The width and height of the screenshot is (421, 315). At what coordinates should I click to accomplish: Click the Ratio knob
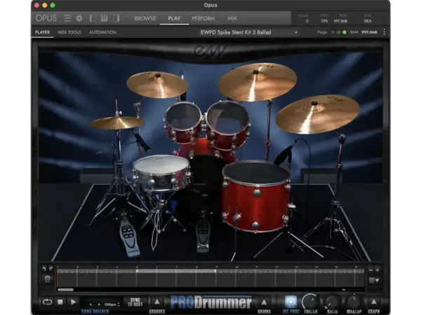click(332, 302)
